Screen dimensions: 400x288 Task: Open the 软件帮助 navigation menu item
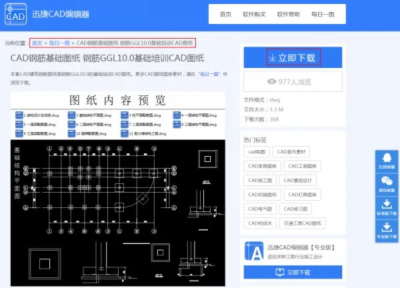tap(289, 14)
